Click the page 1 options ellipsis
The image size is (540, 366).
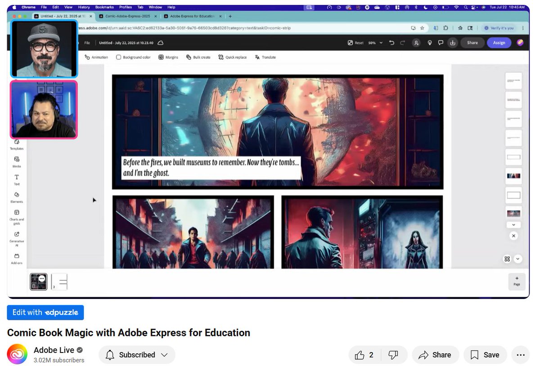(x=42, y=278)
